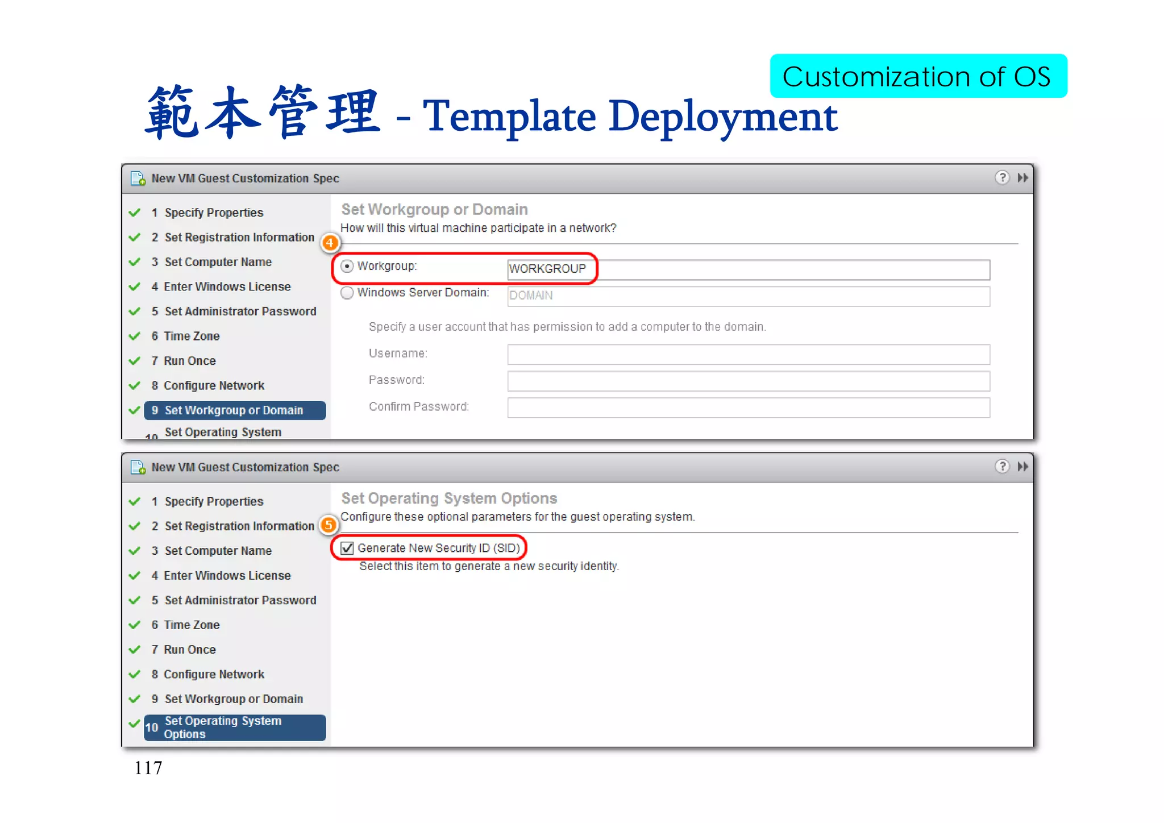Click the document icon in upper window title
Viewport: 1164px width, 823px height.
138,178
